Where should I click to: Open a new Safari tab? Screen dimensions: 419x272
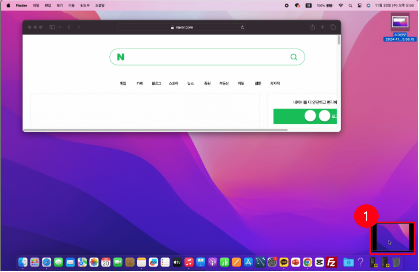[x=323, y=27]
